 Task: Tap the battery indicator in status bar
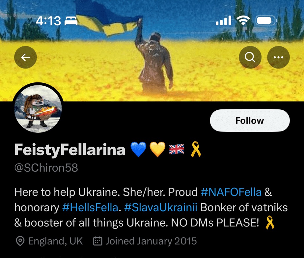(266, 20)
